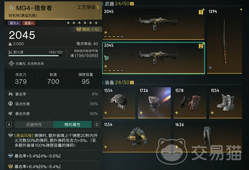Click the A key previous-tab button
Viewport: 249px width, 170px height.
[9, 125]
